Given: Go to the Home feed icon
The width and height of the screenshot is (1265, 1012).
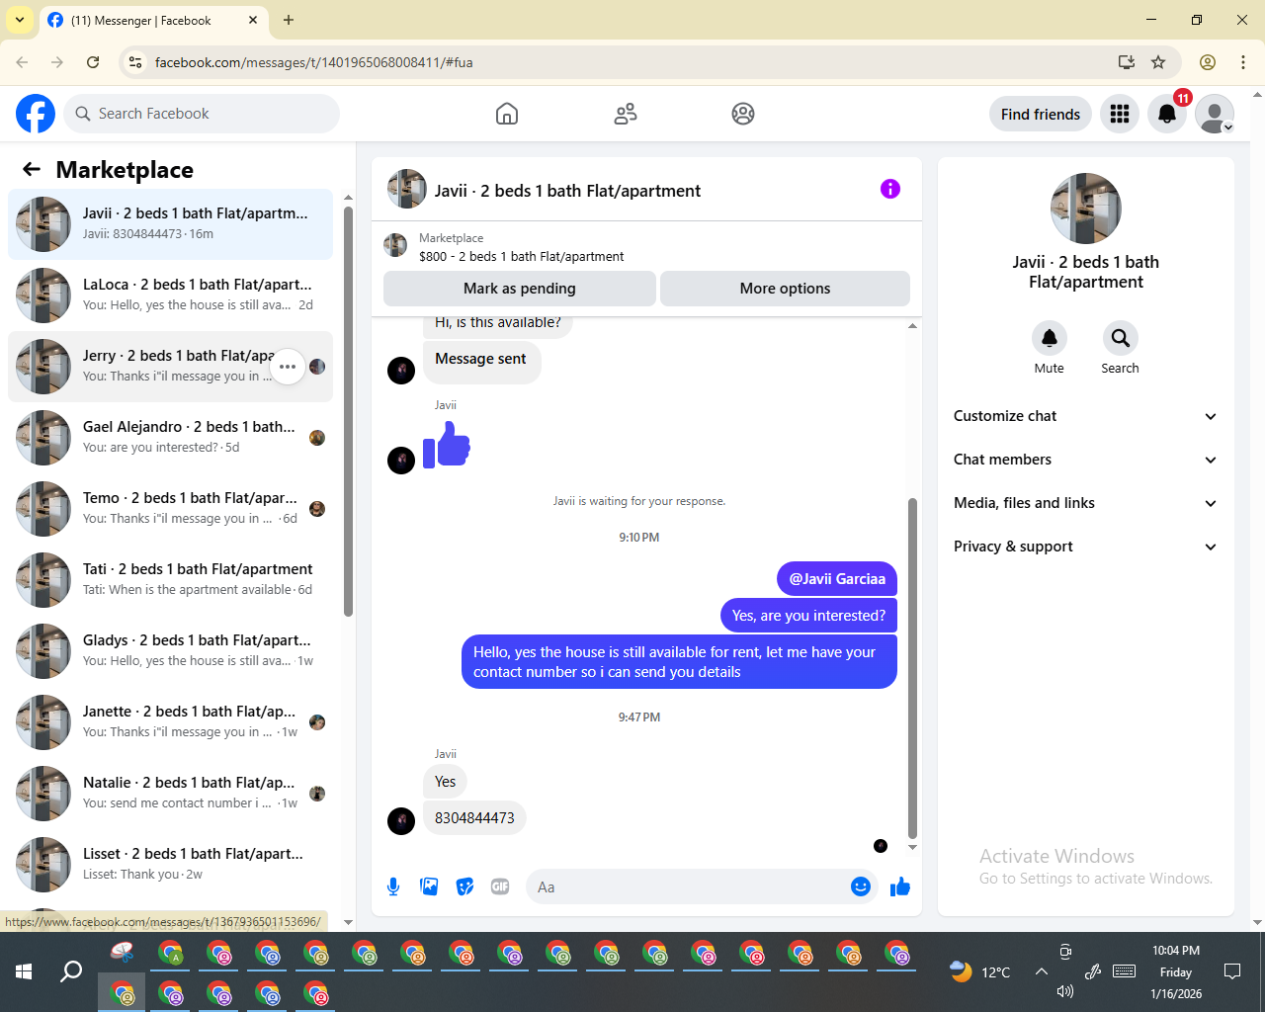Looking at the screenshot, I should (x=507, y=114).
